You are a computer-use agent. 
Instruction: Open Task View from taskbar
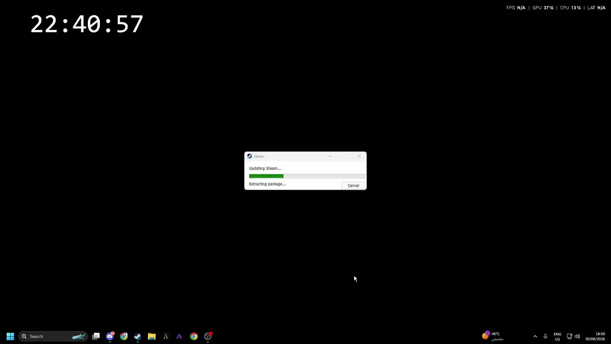click(x=96, y=336)
